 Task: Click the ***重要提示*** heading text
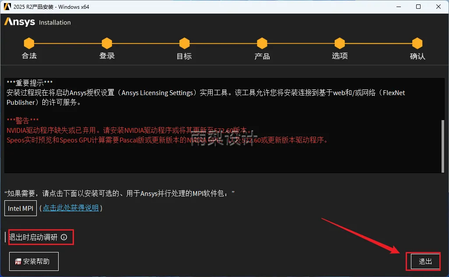[29, 83]
